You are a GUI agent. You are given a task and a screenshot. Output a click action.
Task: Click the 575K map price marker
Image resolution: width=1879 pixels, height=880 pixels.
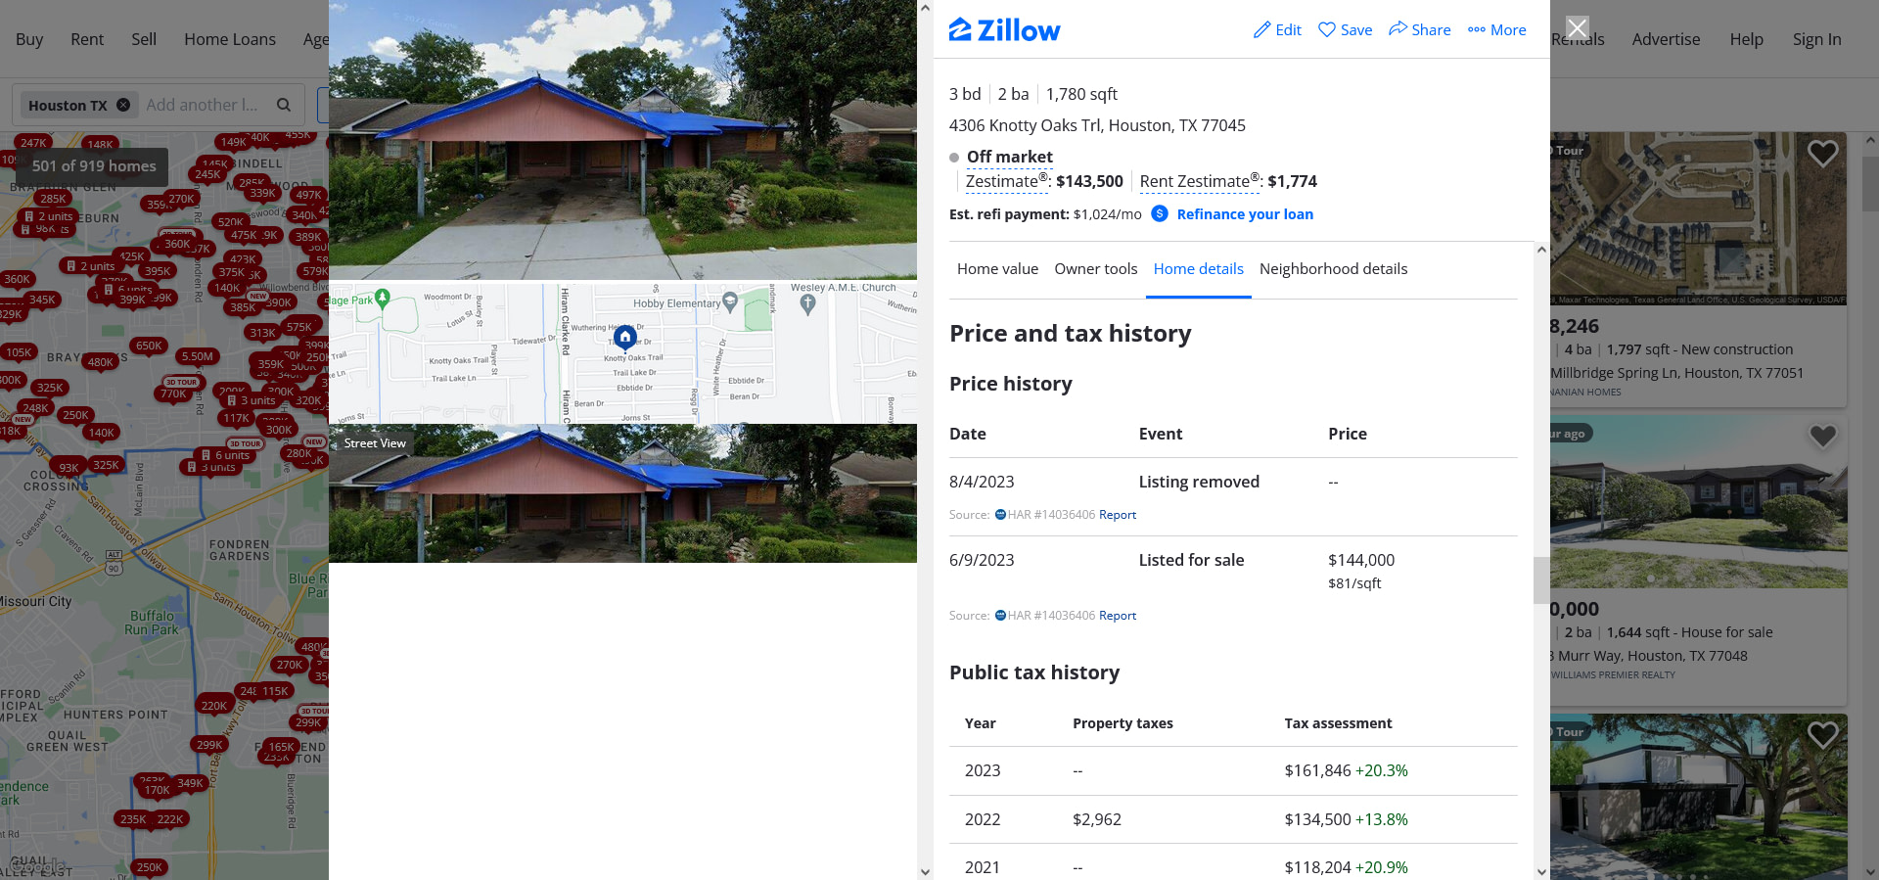click(298, 327)
